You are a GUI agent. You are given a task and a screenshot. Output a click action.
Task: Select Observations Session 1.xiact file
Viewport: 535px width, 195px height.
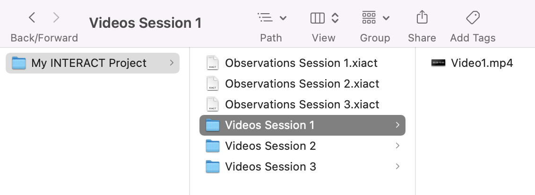click(302, 63)
